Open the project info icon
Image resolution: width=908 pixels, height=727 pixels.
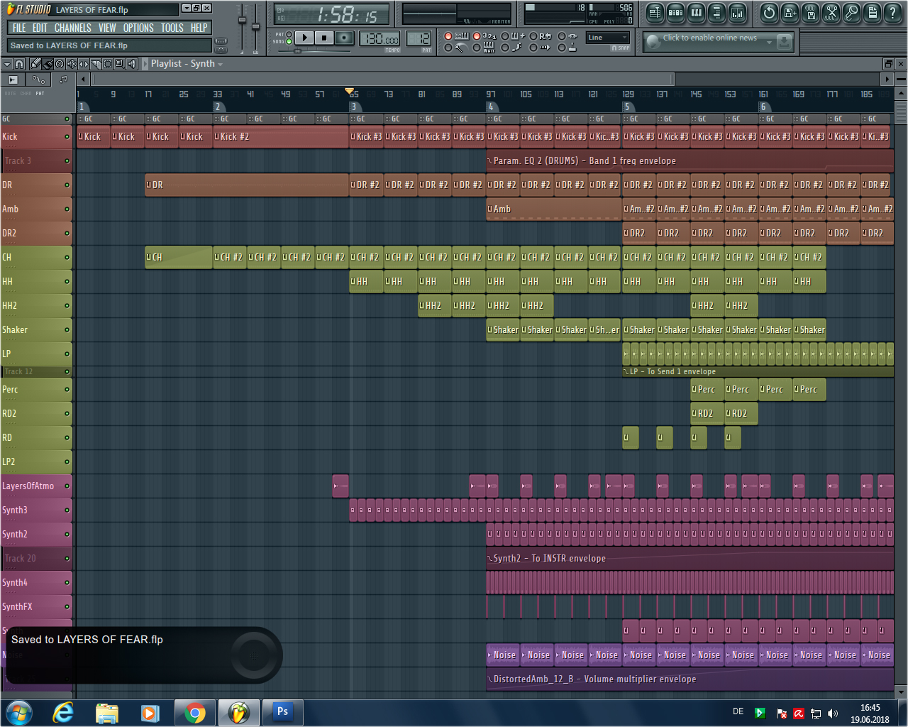873,13
